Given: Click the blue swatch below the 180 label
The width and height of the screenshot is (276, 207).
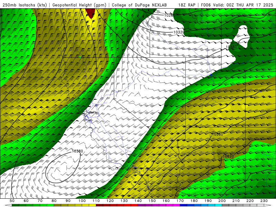Looking at the screenshot, I should [x=197, y=205].
